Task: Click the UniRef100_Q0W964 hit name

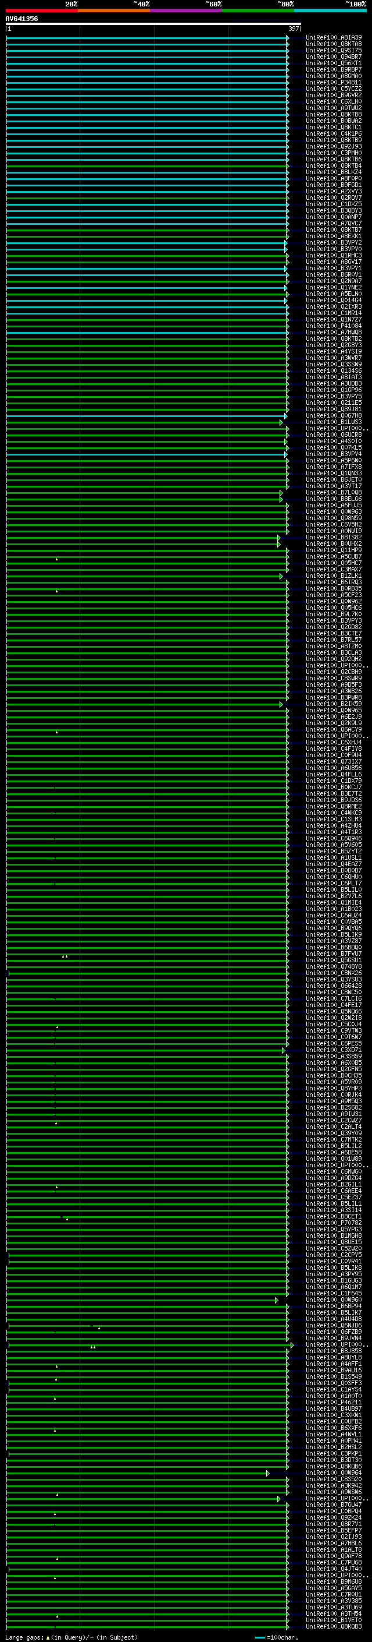Action: tap(334, 1472)
